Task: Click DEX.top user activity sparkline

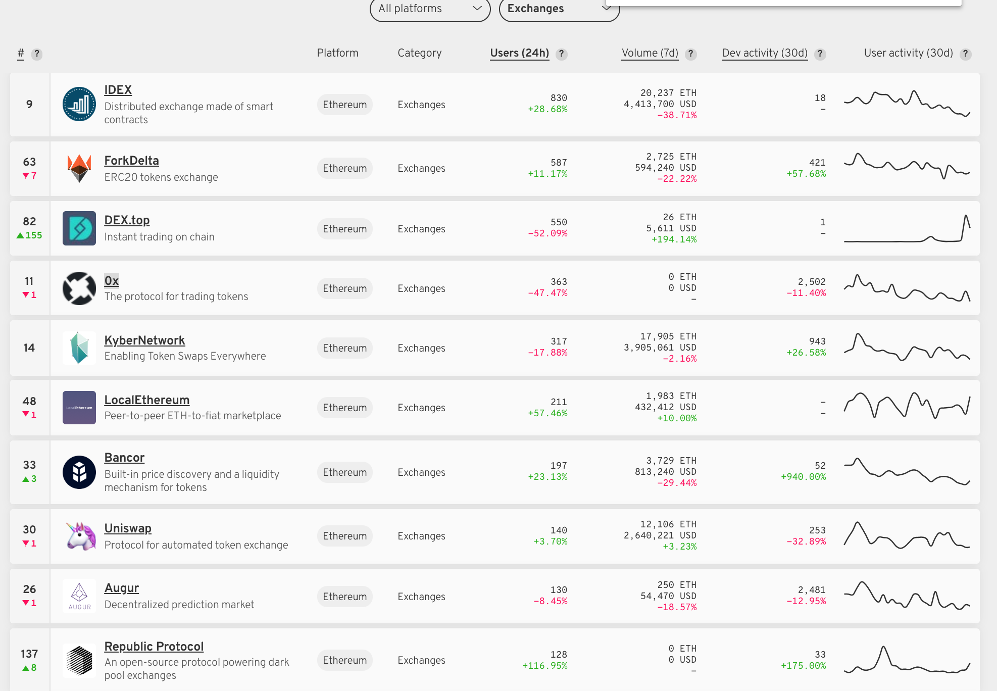Action: [x=907, y=228]
